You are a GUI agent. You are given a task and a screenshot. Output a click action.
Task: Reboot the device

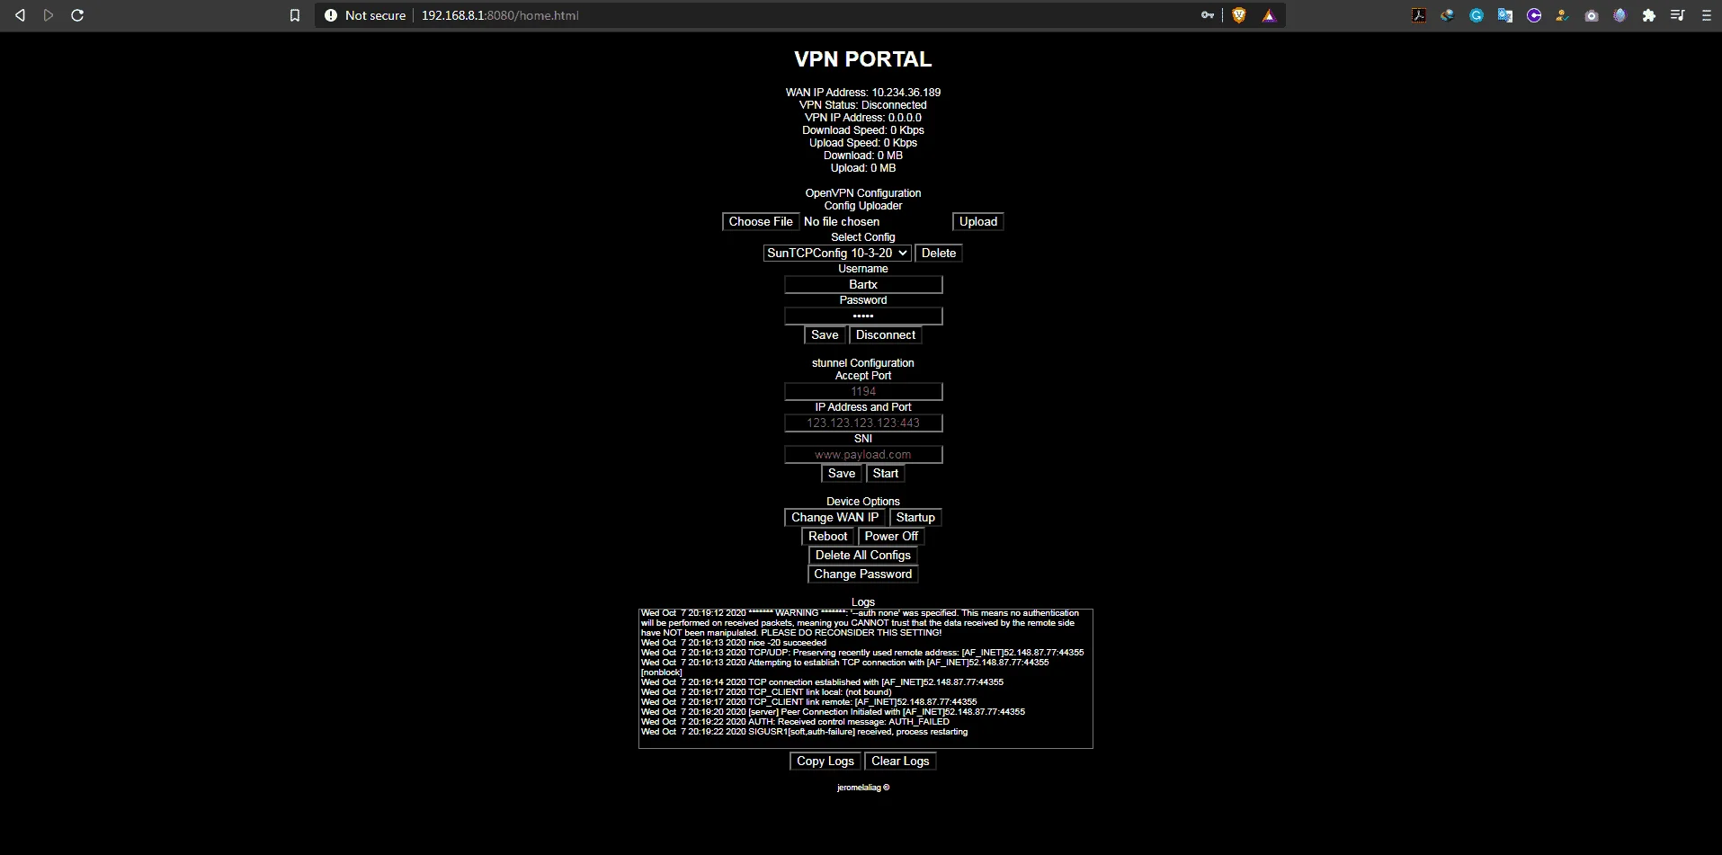(x=828, y=537)
